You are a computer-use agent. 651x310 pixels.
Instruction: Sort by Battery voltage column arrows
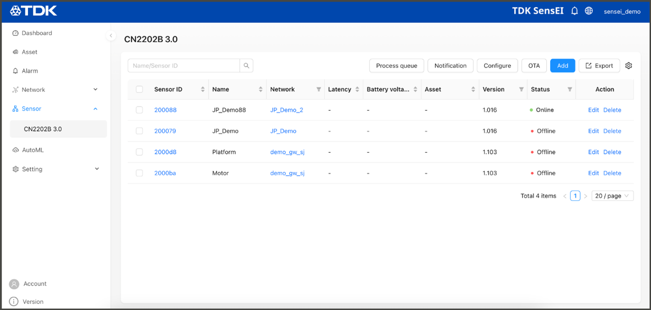pyautogui.click(x=415, y=89)
